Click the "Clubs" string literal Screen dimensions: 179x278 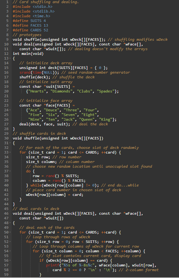84,91
